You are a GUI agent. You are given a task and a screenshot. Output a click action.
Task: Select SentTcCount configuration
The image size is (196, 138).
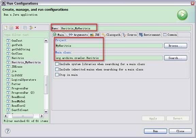pos(20,110)
